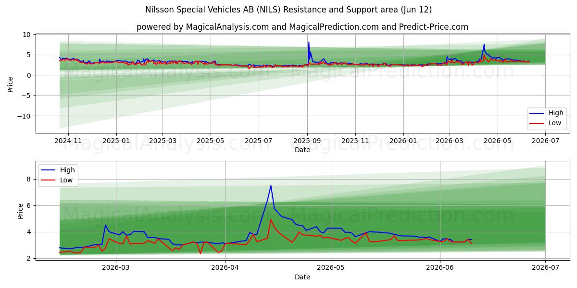Click the '2026-07' tick label on bottom chart

coord(545,268)
